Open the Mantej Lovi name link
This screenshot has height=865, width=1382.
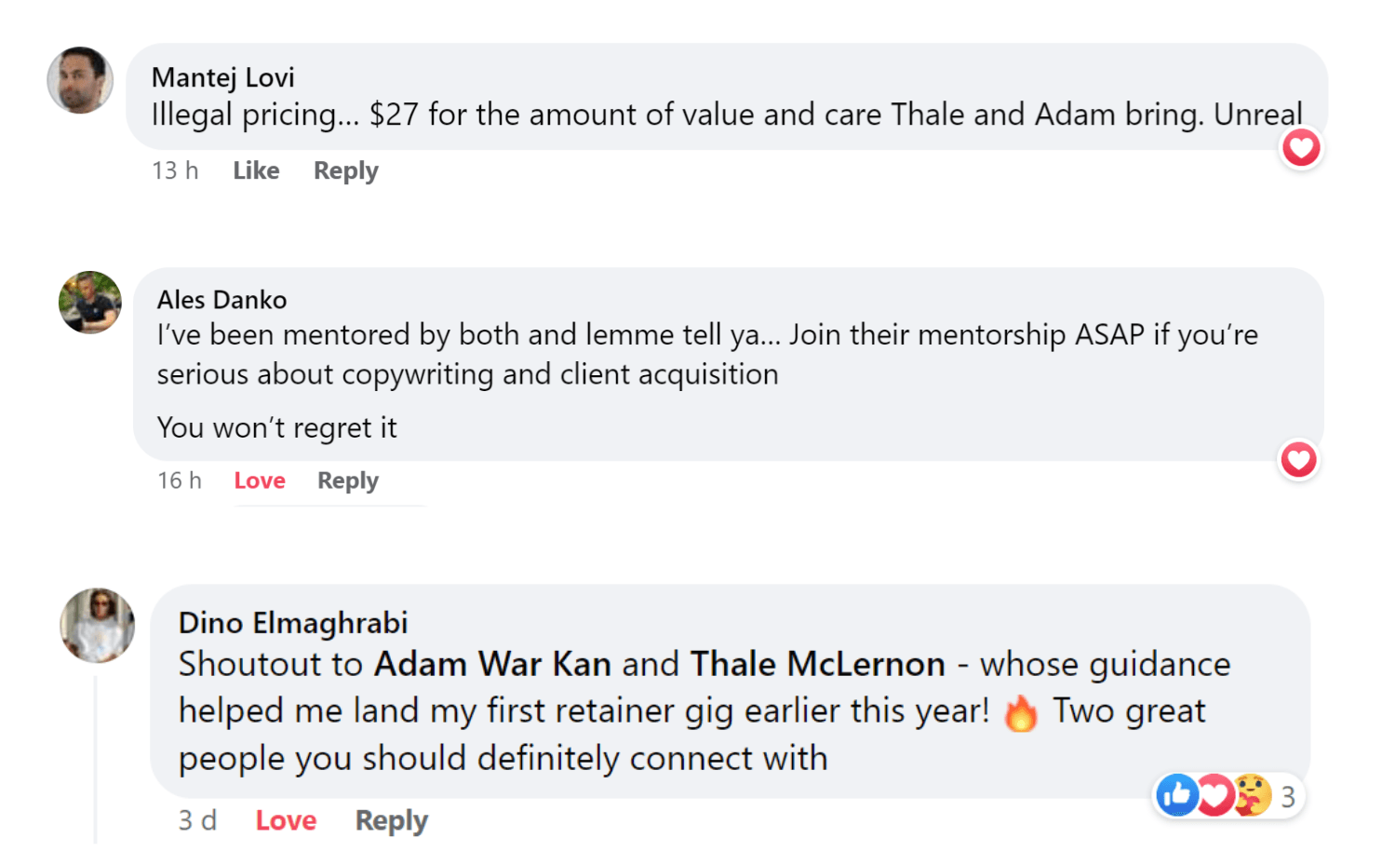[223, 77]
